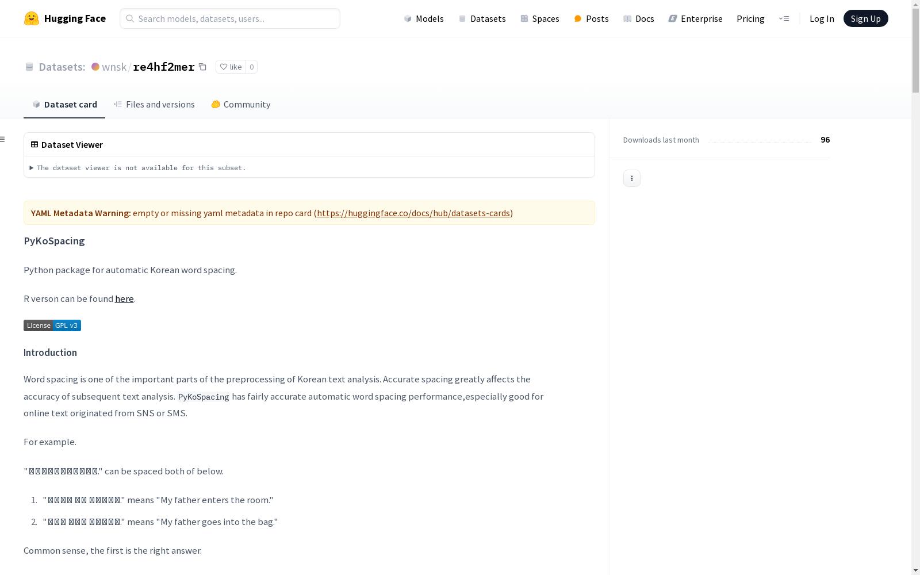Open the datasets-cards documentation link
The width and height of the screenshot is (920, 575).
[x=413, y=213]
